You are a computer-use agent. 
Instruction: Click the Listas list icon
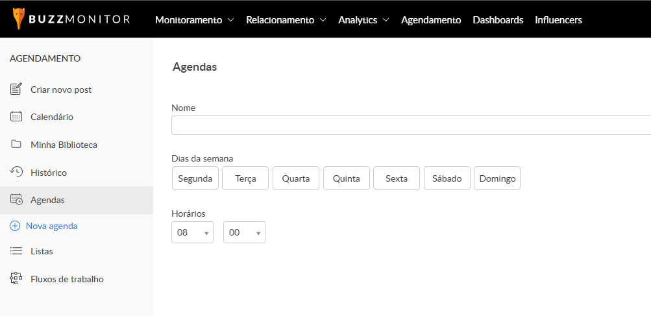pyautogui.click(x=16, y=251)
